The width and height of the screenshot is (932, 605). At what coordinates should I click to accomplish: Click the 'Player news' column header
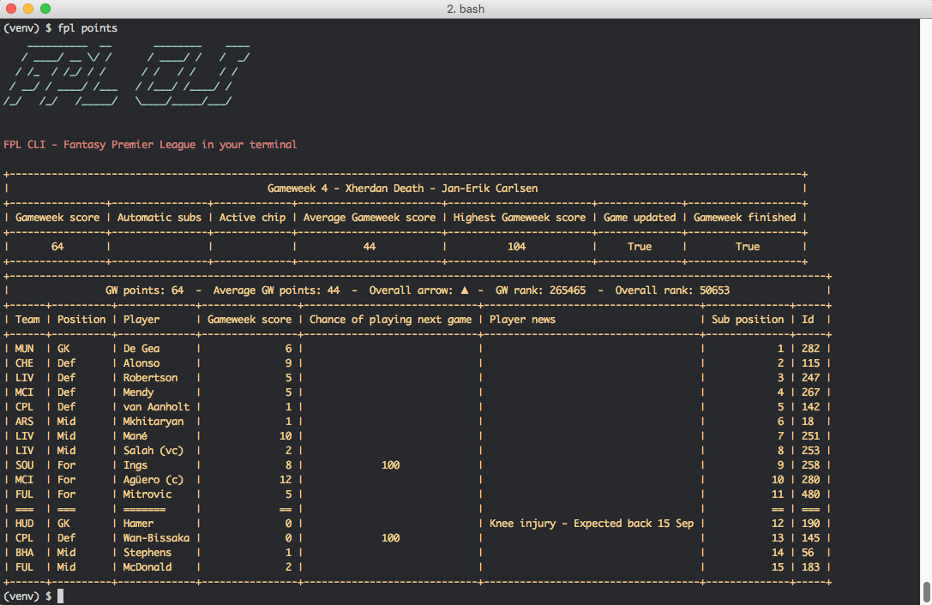click(x=522, y=320)
